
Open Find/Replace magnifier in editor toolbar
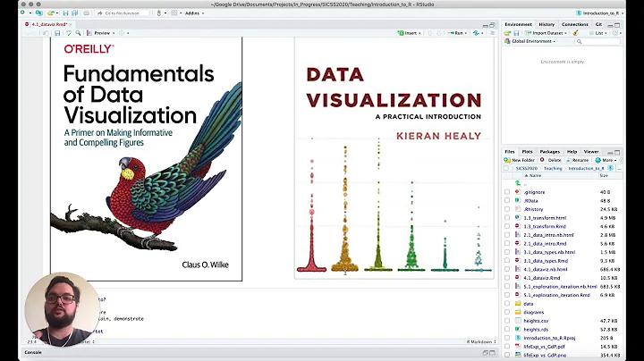coord(78,33)
